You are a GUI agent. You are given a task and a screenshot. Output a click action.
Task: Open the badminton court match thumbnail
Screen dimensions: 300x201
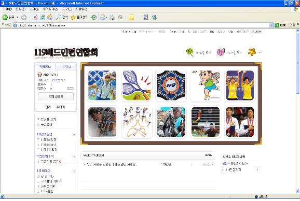(x=206, y=122)
